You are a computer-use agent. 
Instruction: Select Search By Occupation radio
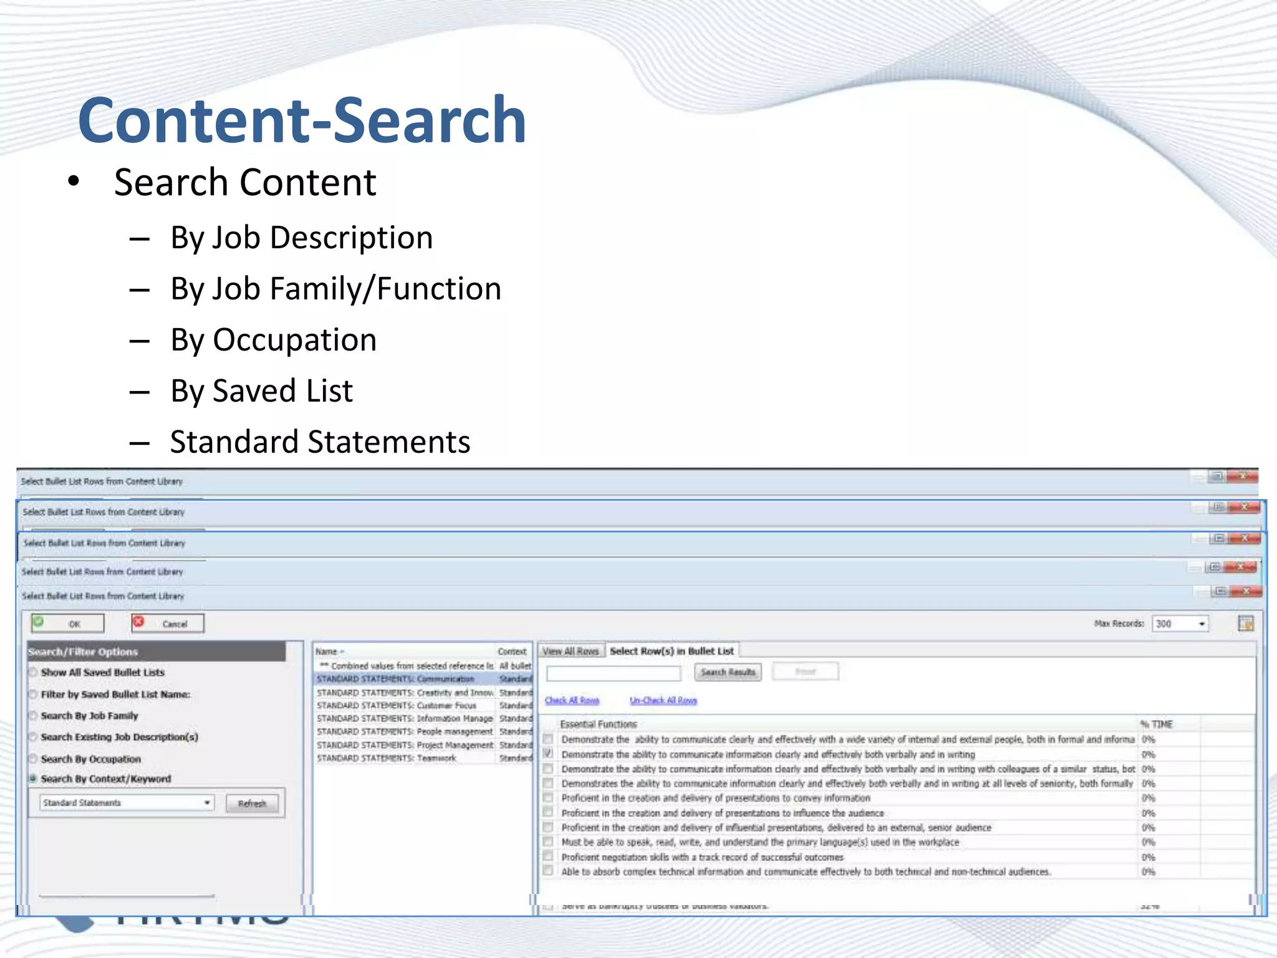[x=34, y=759]
